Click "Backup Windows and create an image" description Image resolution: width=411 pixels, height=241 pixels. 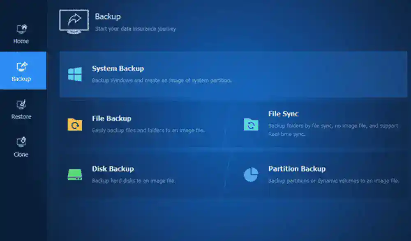pyautogui.click(x=162, y=80)
